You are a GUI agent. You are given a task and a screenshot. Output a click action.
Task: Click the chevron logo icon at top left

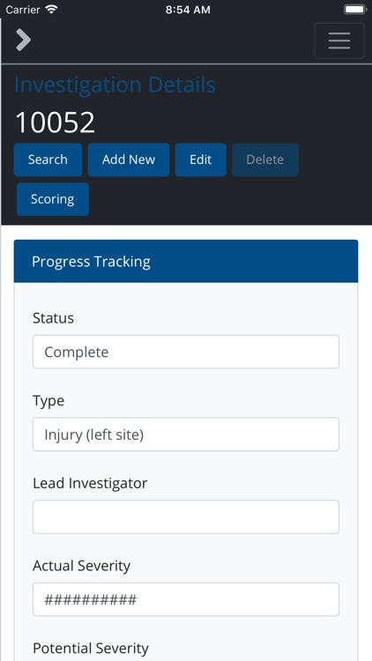(24, 40)
